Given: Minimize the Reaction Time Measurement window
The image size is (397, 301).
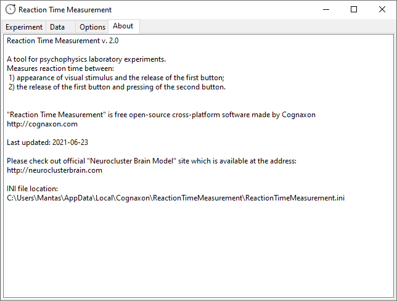Looking at the screenshot, I should pos(326,10).
